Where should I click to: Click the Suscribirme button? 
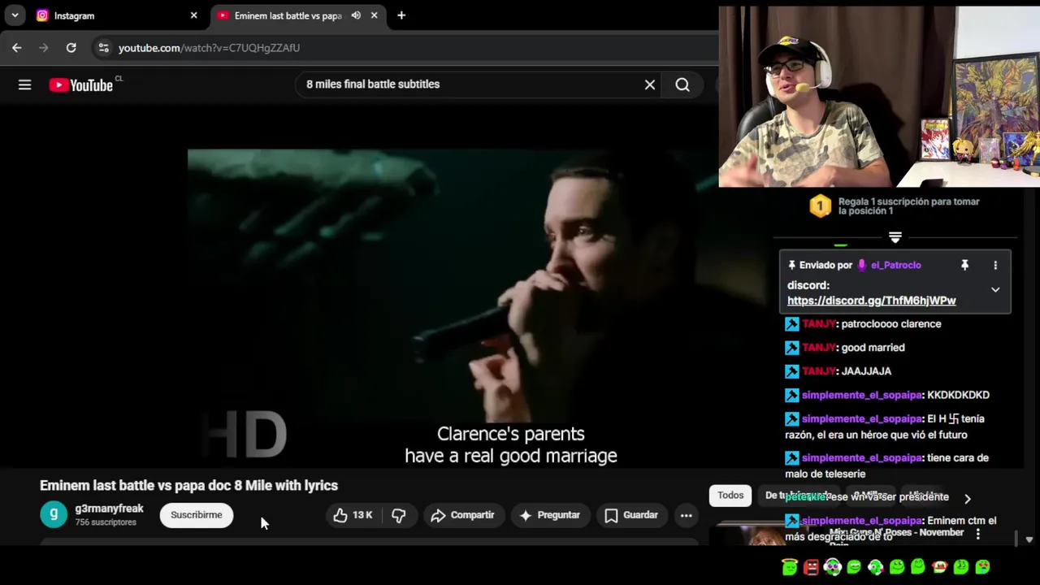(196, 515)
